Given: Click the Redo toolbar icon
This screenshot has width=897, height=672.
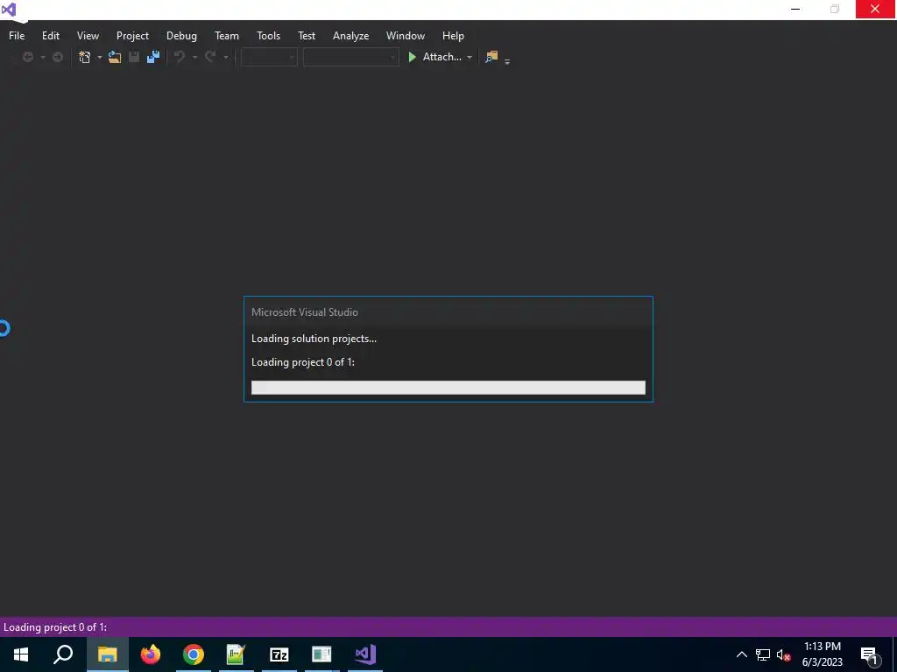Looking at the screenshot, I should [x=210, y=57].
